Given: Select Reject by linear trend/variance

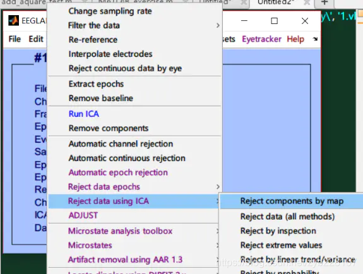Looking at the screenshot, I should click(292, 259).
